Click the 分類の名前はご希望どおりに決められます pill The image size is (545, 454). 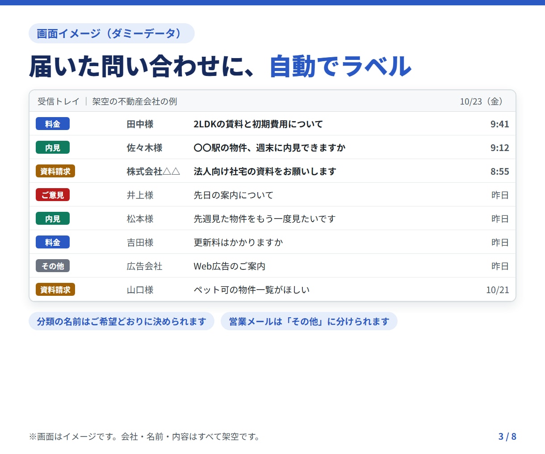pyautogui.click(x=122, y=321)
